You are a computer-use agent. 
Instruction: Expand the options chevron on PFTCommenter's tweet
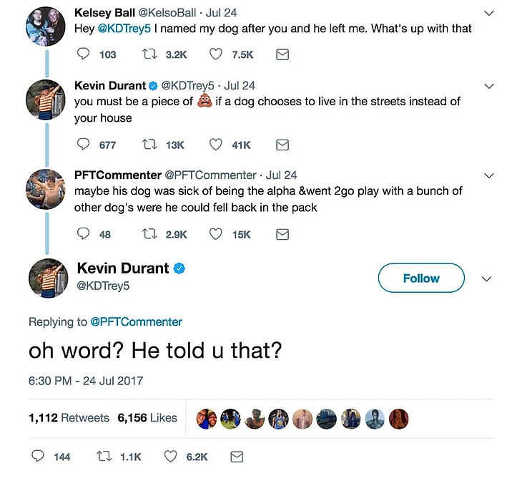[489, 175]
